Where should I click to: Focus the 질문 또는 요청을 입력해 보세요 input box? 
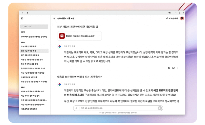pyautogui.click(x=118, y=108)
